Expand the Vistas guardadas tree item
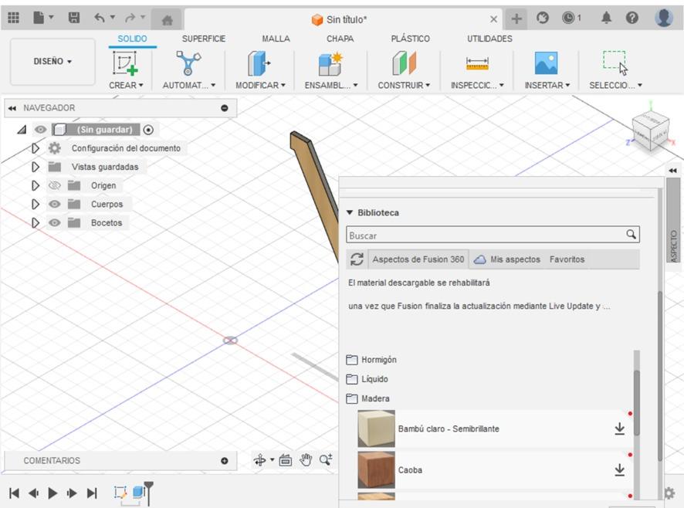Image resolution: width=684 pixels, height=508 pixels. pos(36,167)
